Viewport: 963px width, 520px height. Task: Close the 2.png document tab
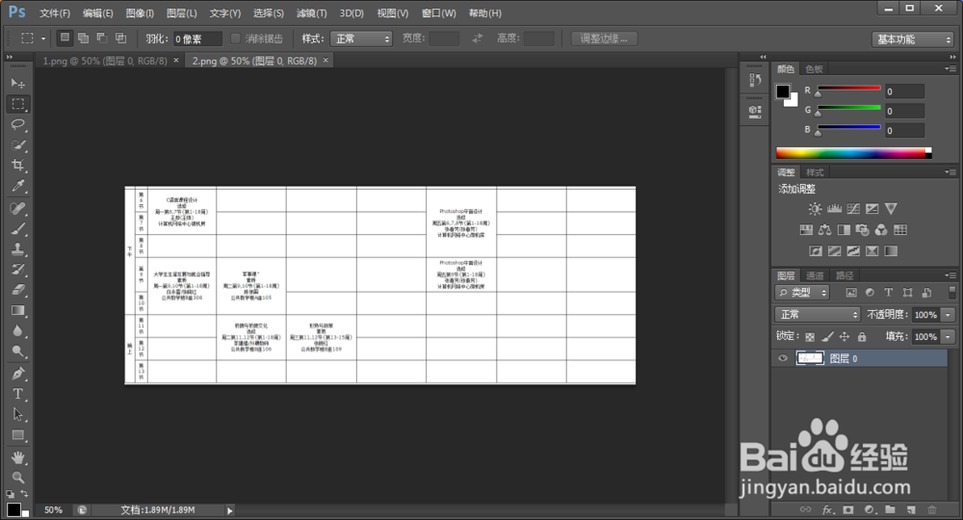pos(325,60)
